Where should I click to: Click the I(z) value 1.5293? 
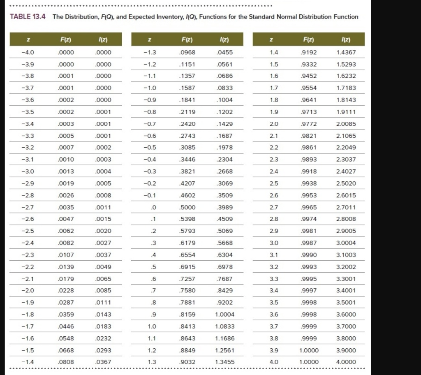pyautogui.click(x=346, y=65)
